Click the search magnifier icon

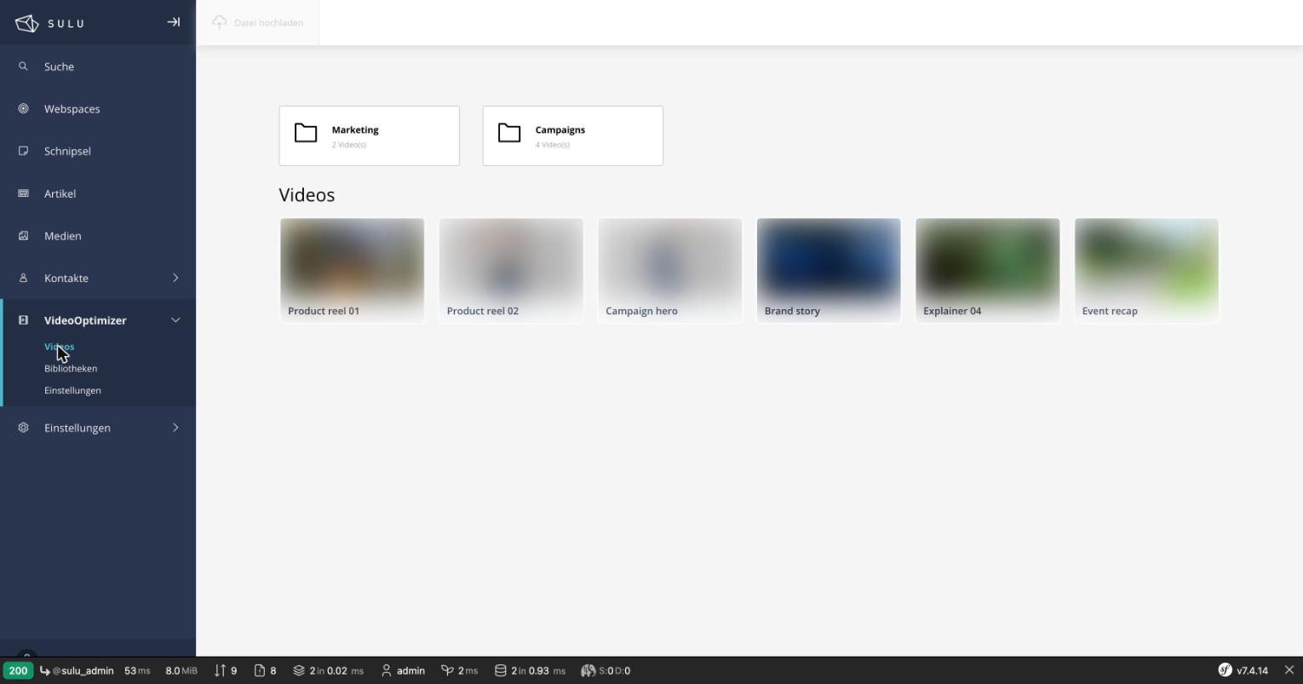(x=23, y=66)
